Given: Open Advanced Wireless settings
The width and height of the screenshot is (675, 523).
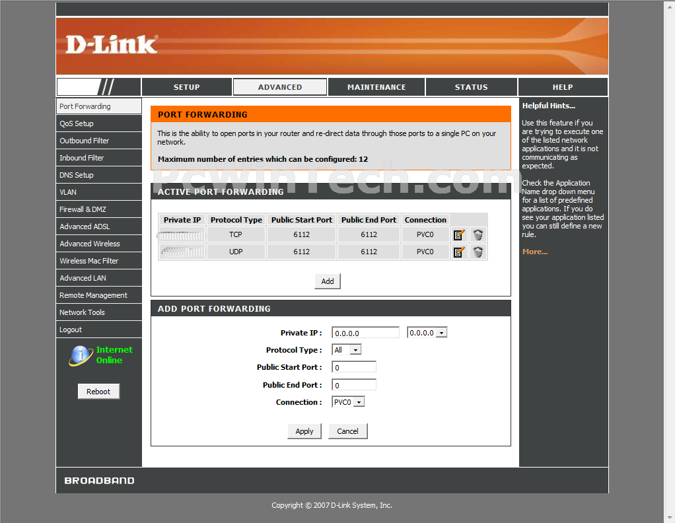Looking at the screenshot, I should [x=98, y=244].
